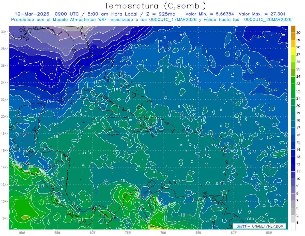The height and width of the screenshot is (236, 305).
Task: Click the '28N' latitude axis label
Action: pos(4,49)
